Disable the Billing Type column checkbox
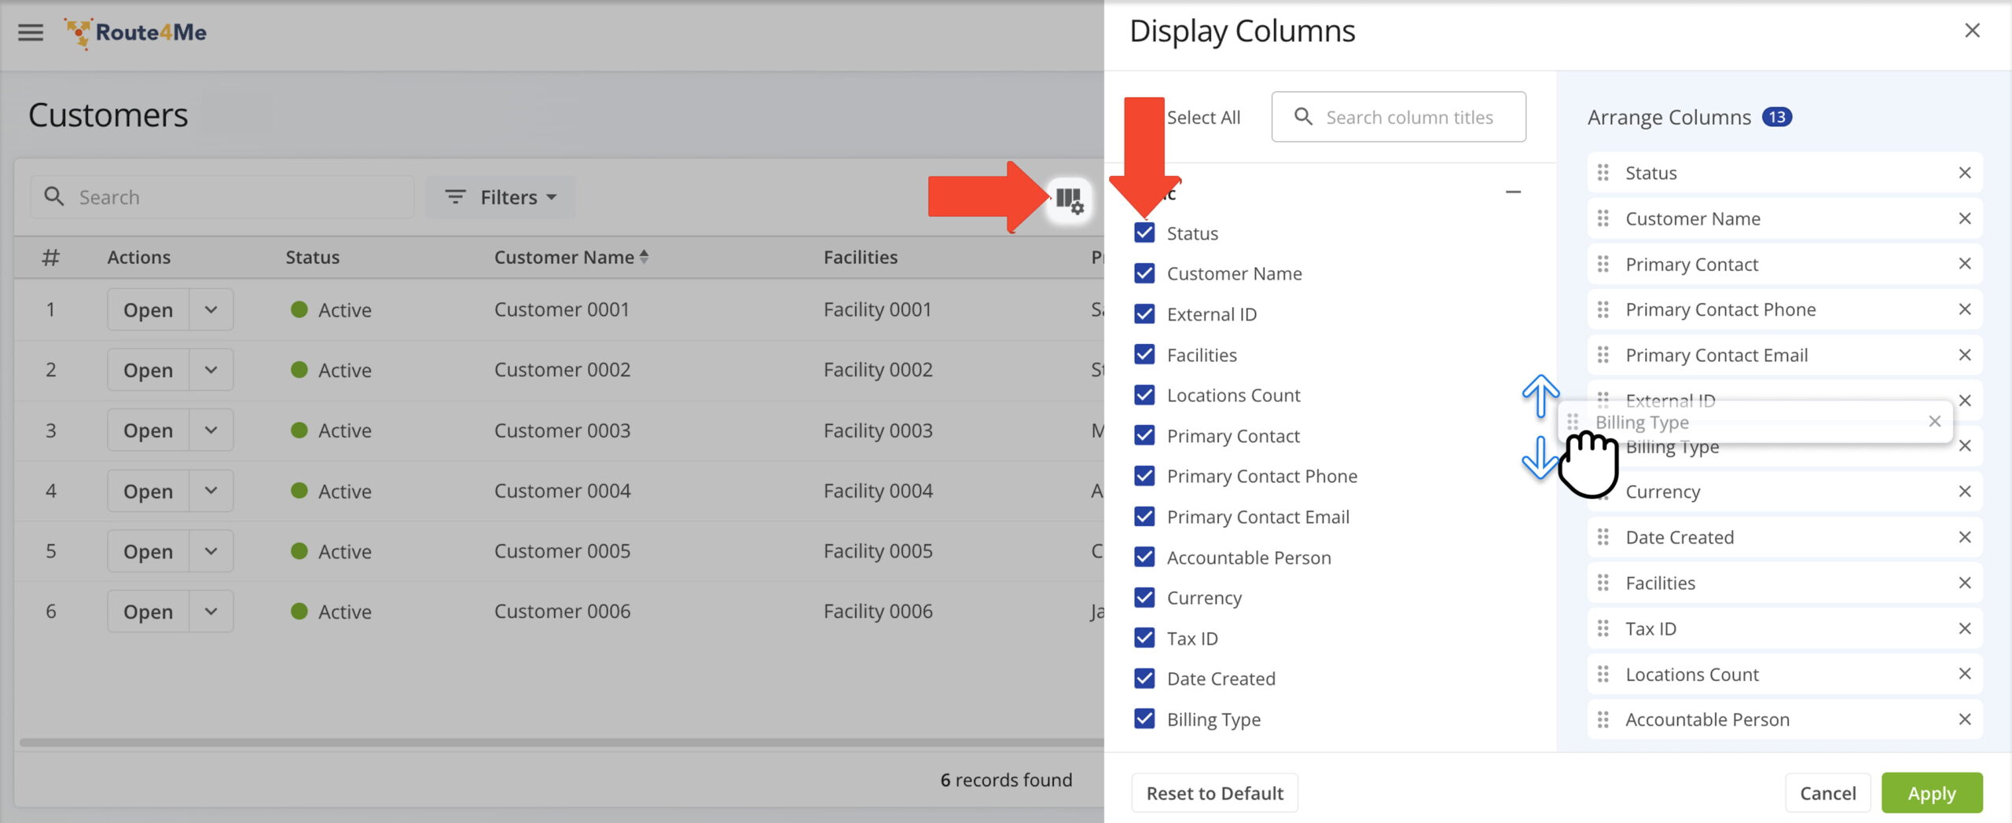The height and width of the screenshot is (823, 2012). 1144,719
